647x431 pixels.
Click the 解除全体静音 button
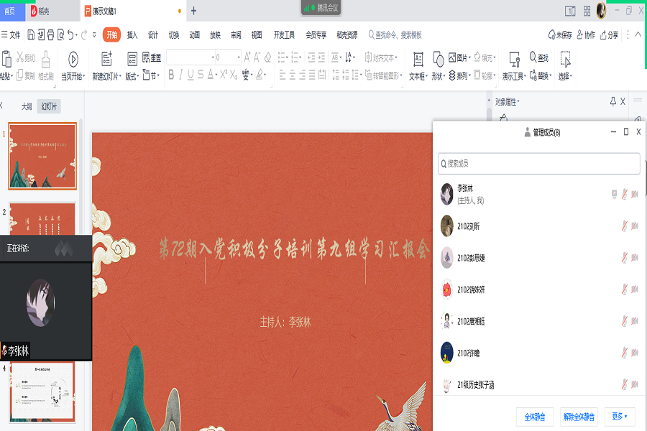pos(579,417)
